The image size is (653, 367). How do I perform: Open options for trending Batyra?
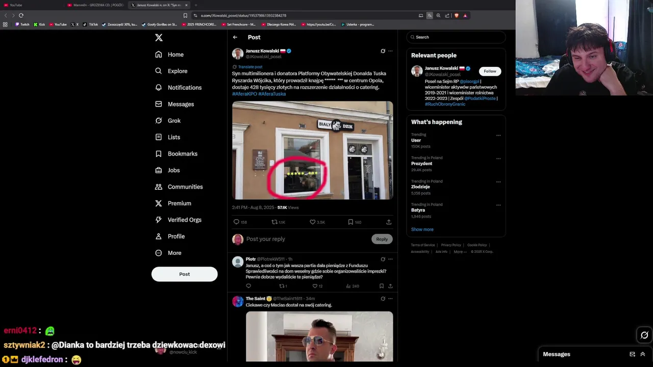pos(498,205)
